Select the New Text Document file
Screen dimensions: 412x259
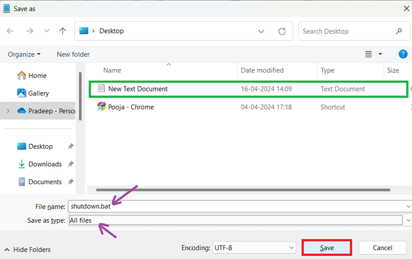[x=248, y=89]
